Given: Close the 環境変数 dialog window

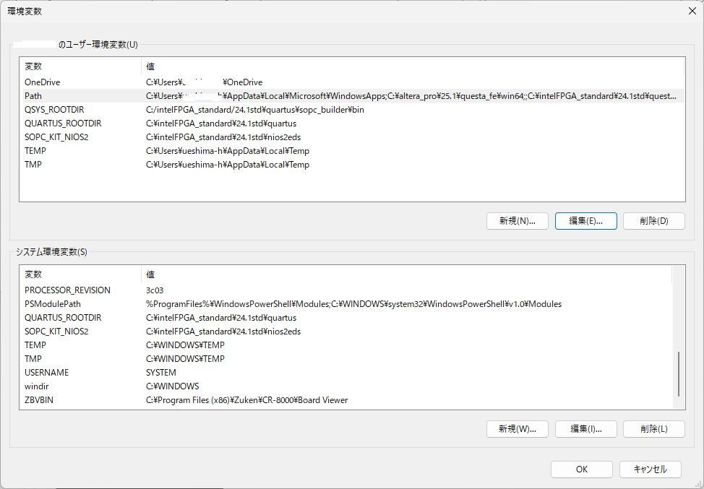Looking at the screenshot, I should [x=692, y=11].
